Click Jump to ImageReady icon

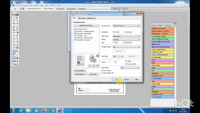15,64
